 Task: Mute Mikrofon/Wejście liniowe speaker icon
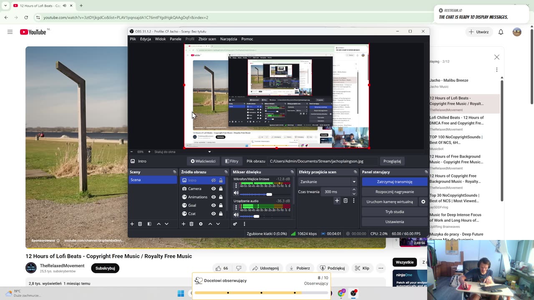[x=236, y=193]
